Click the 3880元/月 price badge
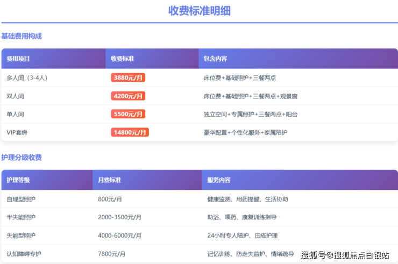Viewport: 398px width, 264px height. click(128, 78)
